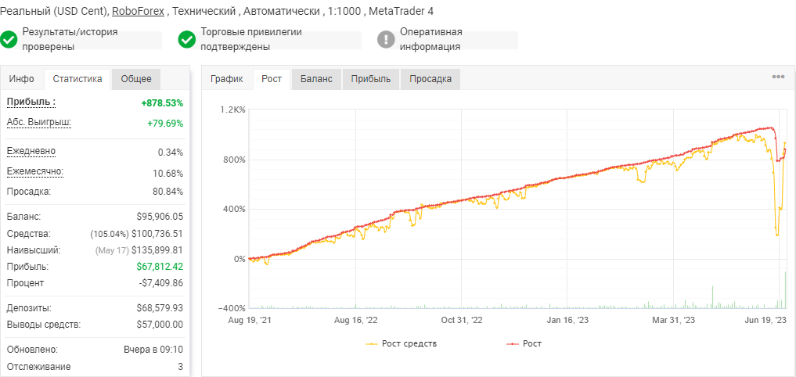Click the Торговые привилегии подтверждены status text

tap(251, 40)
